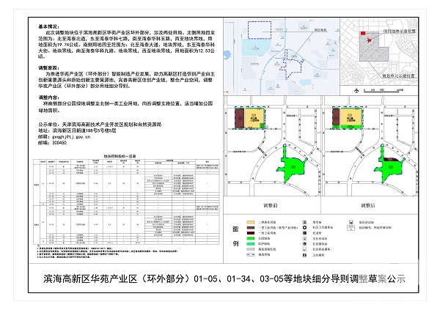This screenshot has width=440, height=310.
Task: Click the 公示单位 line of text
Action: point(100,125)
